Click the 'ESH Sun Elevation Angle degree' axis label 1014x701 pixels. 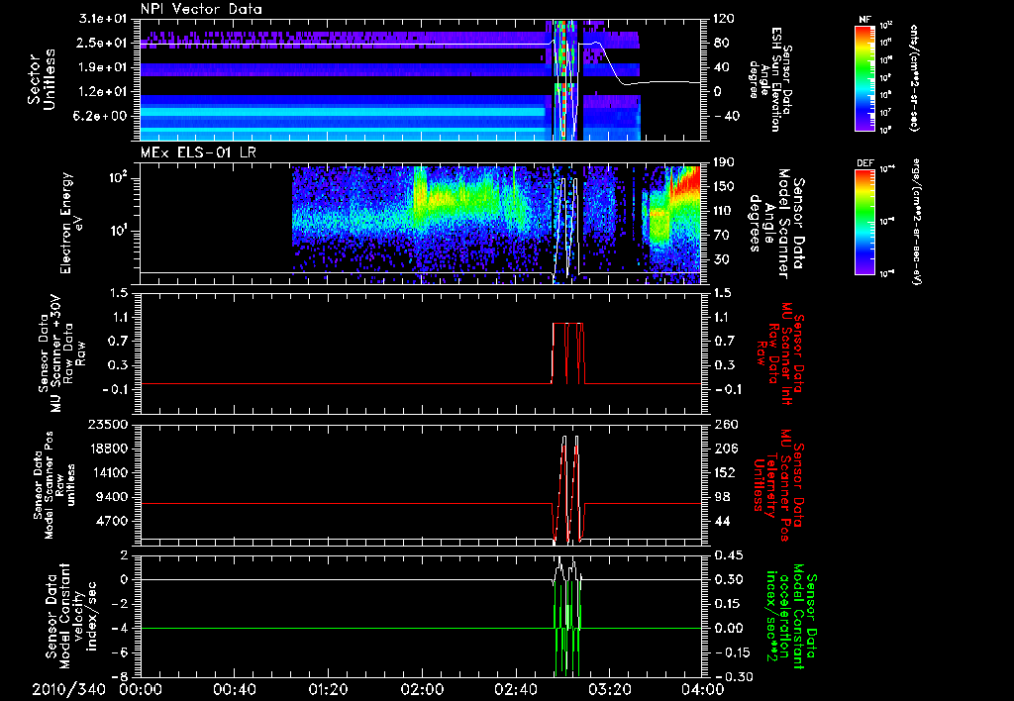[x=769, y=79]
